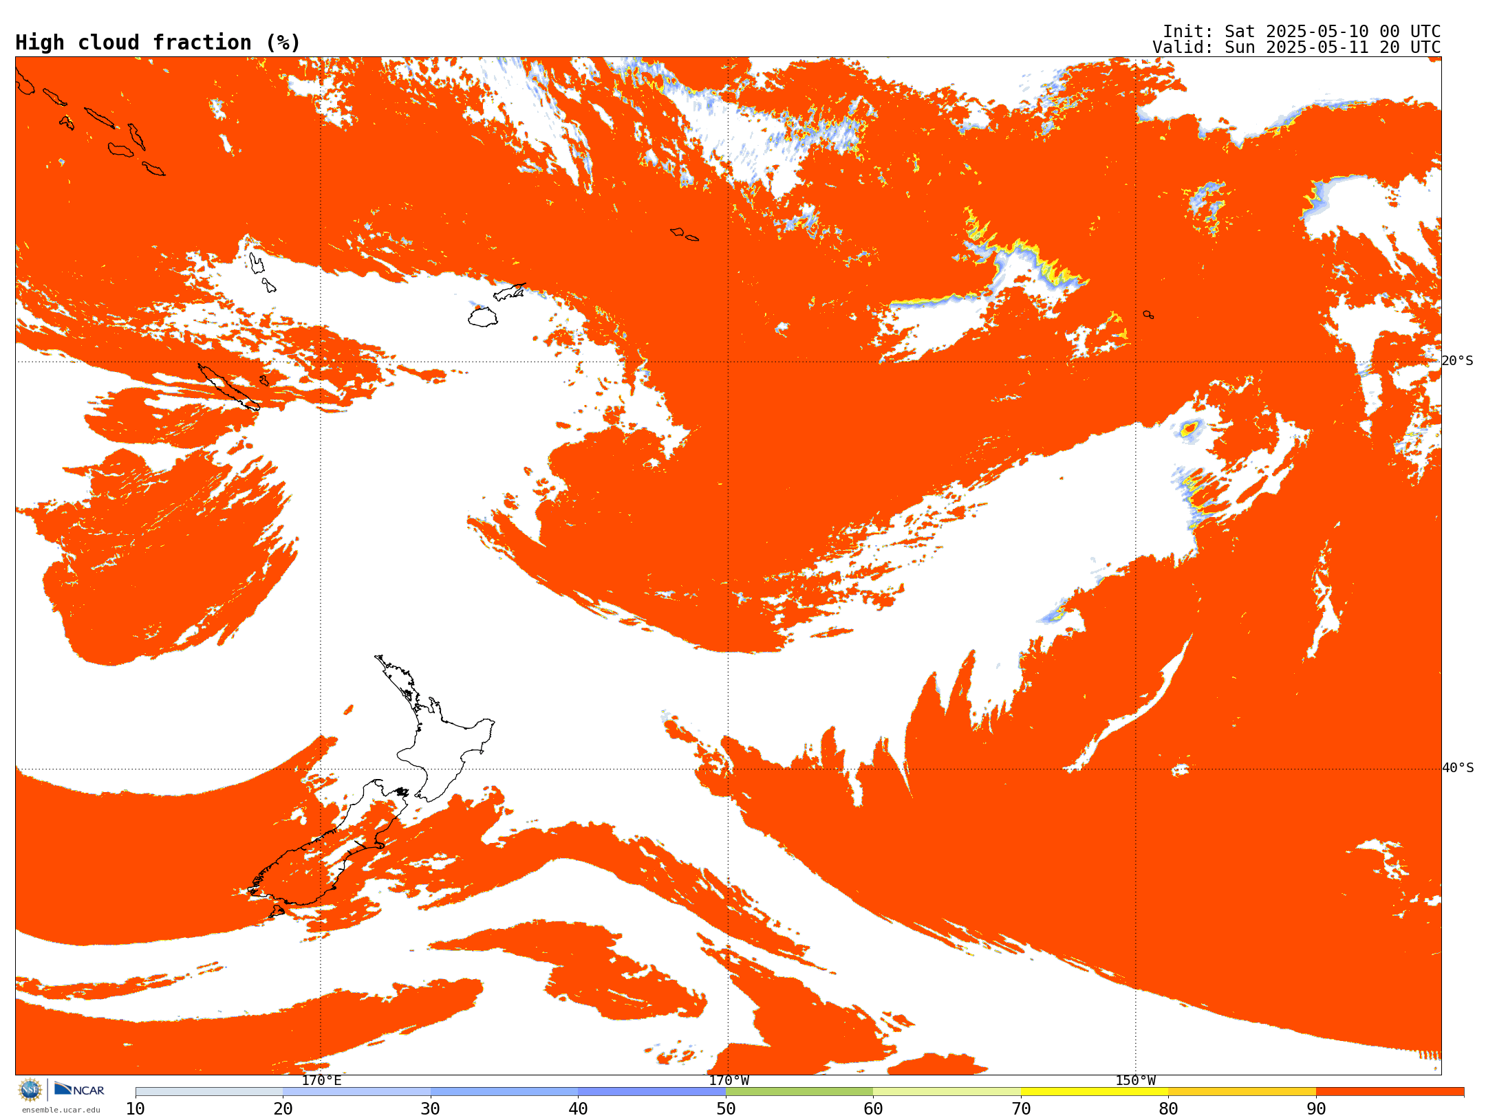Click the ensemble.ucar.edu text
1486x1118 pixels.
[x=61, y=1110]
